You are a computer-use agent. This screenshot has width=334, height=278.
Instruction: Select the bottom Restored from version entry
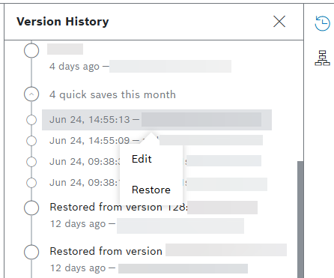[167, 259]
